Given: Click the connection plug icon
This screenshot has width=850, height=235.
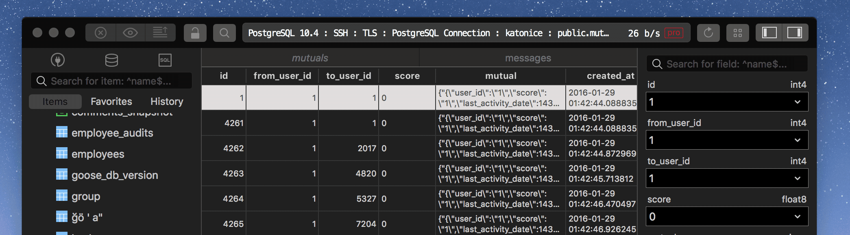Looking at the screenshot, I should 58,60.
